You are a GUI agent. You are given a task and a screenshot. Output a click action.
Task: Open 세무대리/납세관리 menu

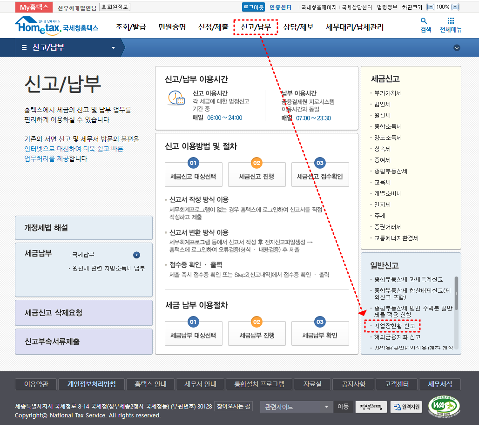click(355, 27)
